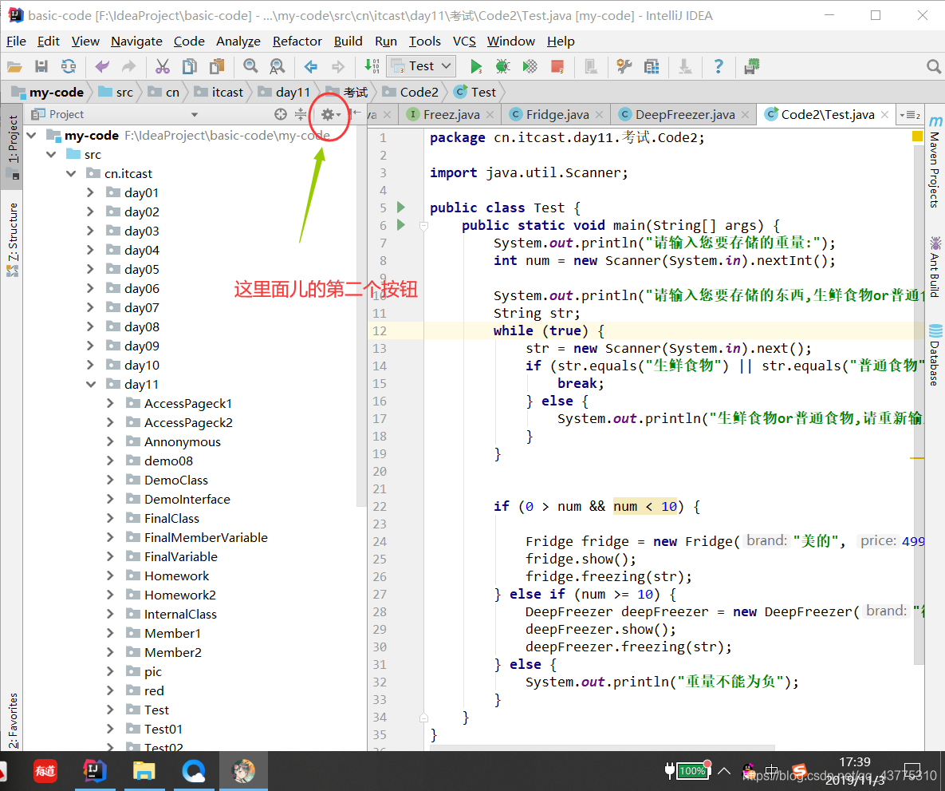This screenshot has width=945, height=791.
Task: Hide the Project panel with arrow icon
Action: 356,114
